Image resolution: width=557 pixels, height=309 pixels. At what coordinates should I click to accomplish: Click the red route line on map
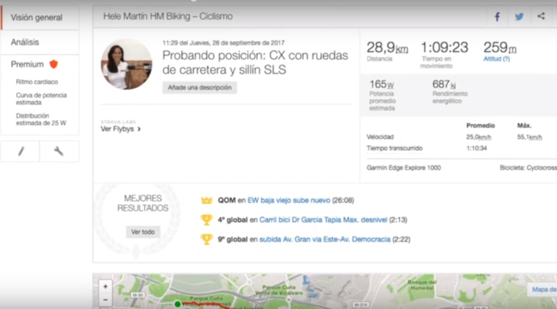[x=206, y=305]
